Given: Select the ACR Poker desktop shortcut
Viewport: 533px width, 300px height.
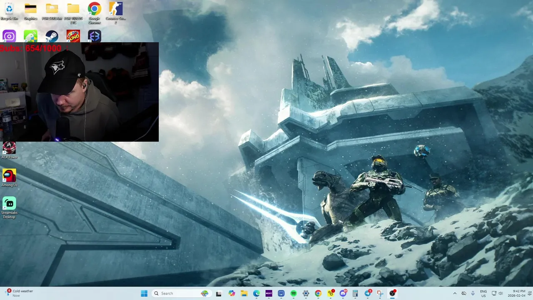Looking at the screenshot, I should tap(9, 150).
